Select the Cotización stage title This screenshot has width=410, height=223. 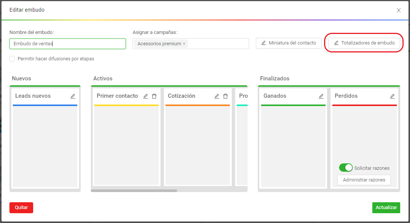pos(182,96)
